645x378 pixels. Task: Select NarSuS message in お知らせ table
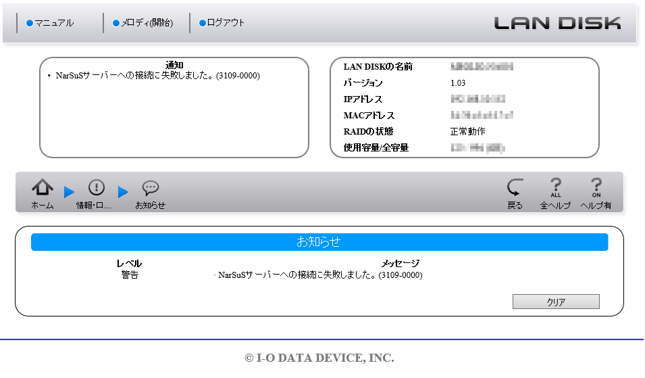click(320, 275)
